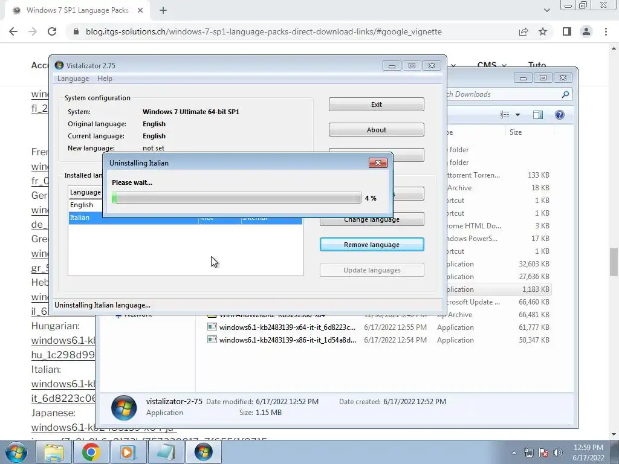Open the media player taskbar icon
This screenshot has width=619, height=464.
point(128,452)
